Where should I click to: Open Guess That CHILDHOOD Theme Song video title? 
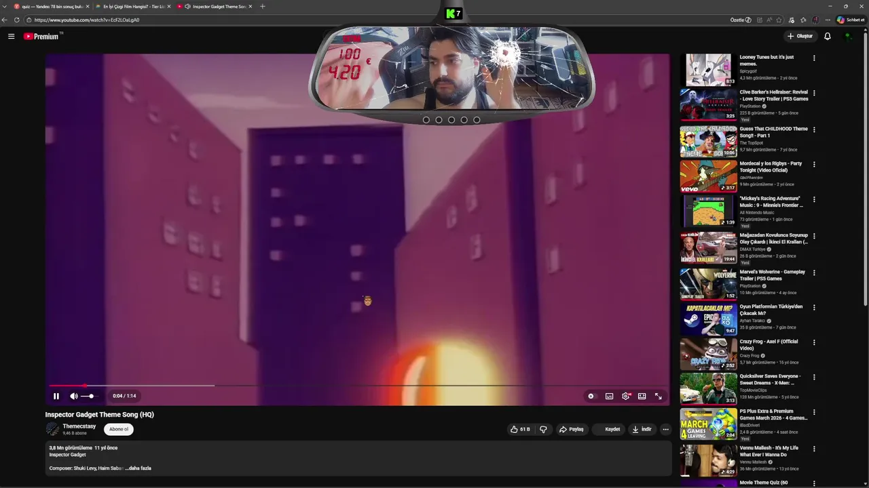773,132
